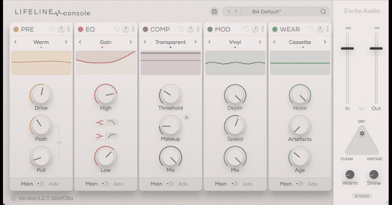The image size is (392, 205).
Task: Click the dry/clean/vintage triangle puck
Action: pos(362,133)
